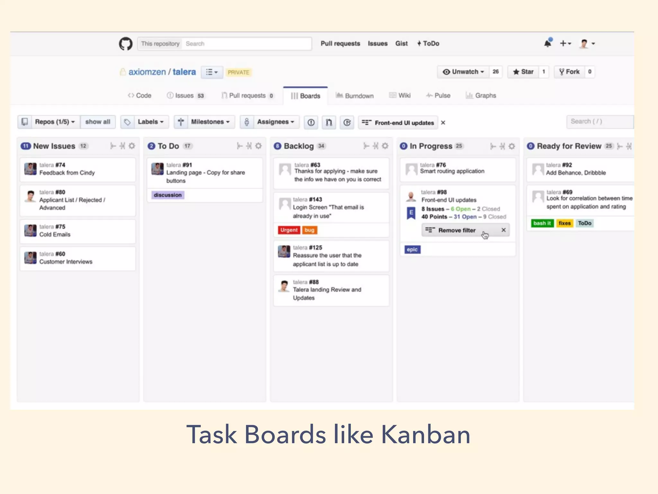The height and width of the screenshot is (494, 658).
Task: Open the plus create-new menu
Action: [565, 43]
